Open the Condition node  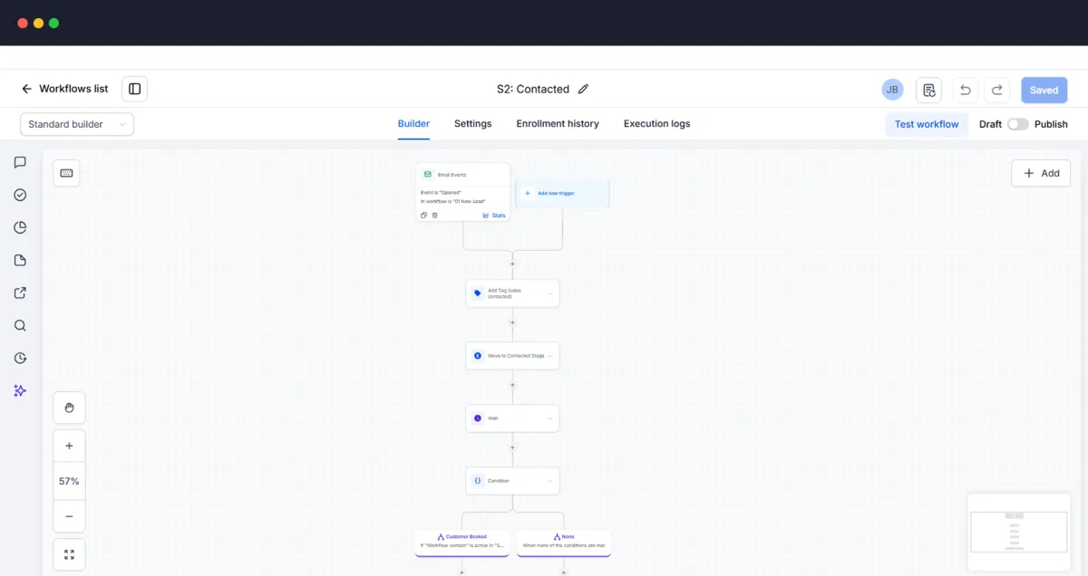tap(512, 481)
